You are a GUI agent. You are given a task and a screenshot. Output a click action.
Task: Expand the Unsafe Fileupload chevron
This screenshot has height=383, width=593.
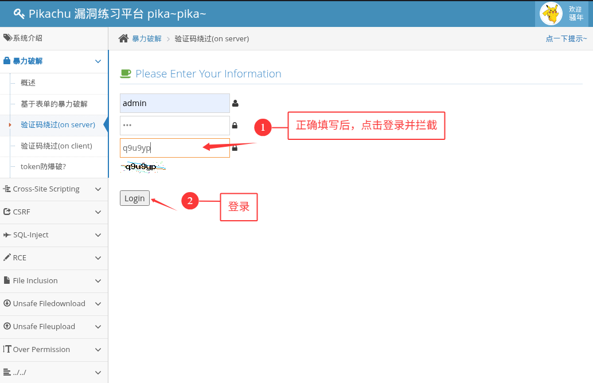click(98, 327)
